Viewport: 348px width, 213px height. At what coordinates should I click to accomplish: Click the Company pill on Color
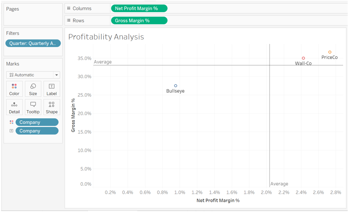point(37,122)
